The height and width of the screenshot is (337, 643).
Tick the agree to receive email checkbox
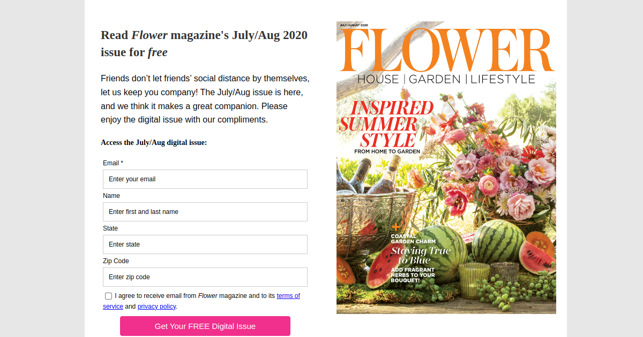109,296
